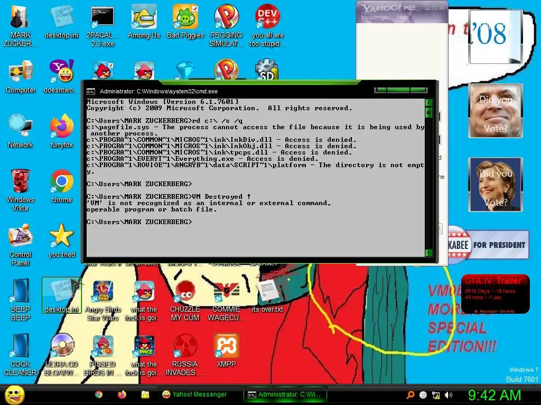
Task: Select the PEGGING SIMULAT... desktop icon
Action: coord(226,26)
